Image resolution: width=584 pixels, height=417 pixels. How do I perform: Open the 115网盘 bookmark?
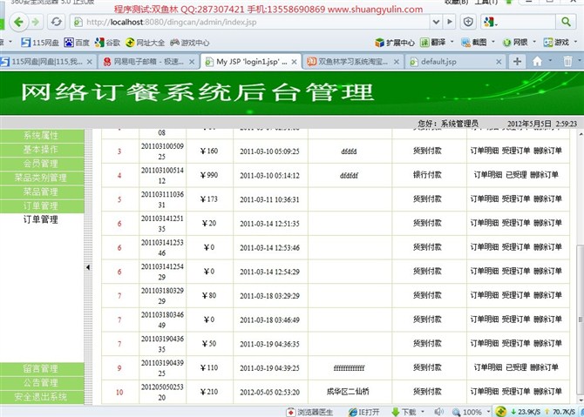tap(40, 43)
